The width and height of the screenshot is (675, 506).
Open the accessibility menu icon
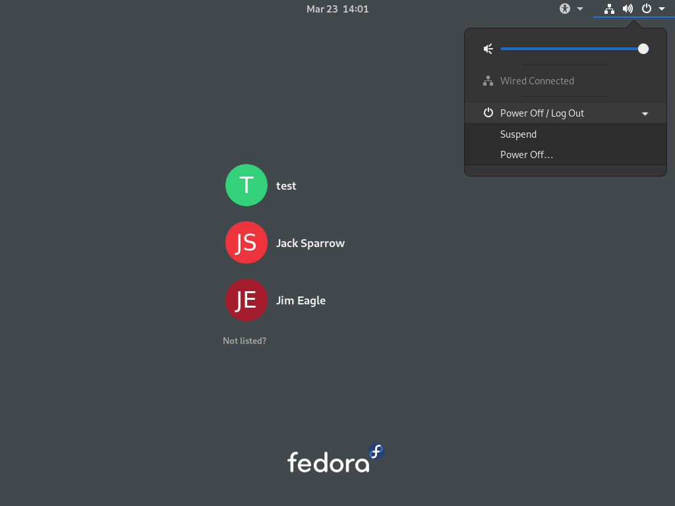tap(565, 9)
